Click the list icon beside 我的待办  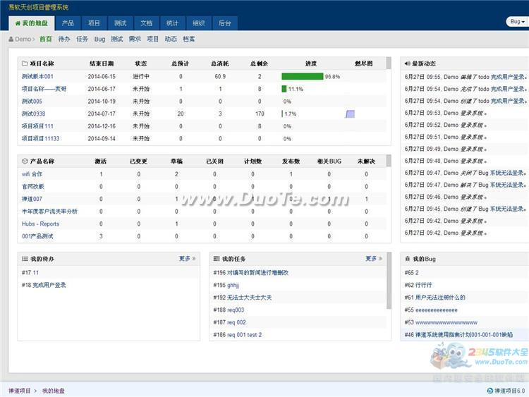25,259
